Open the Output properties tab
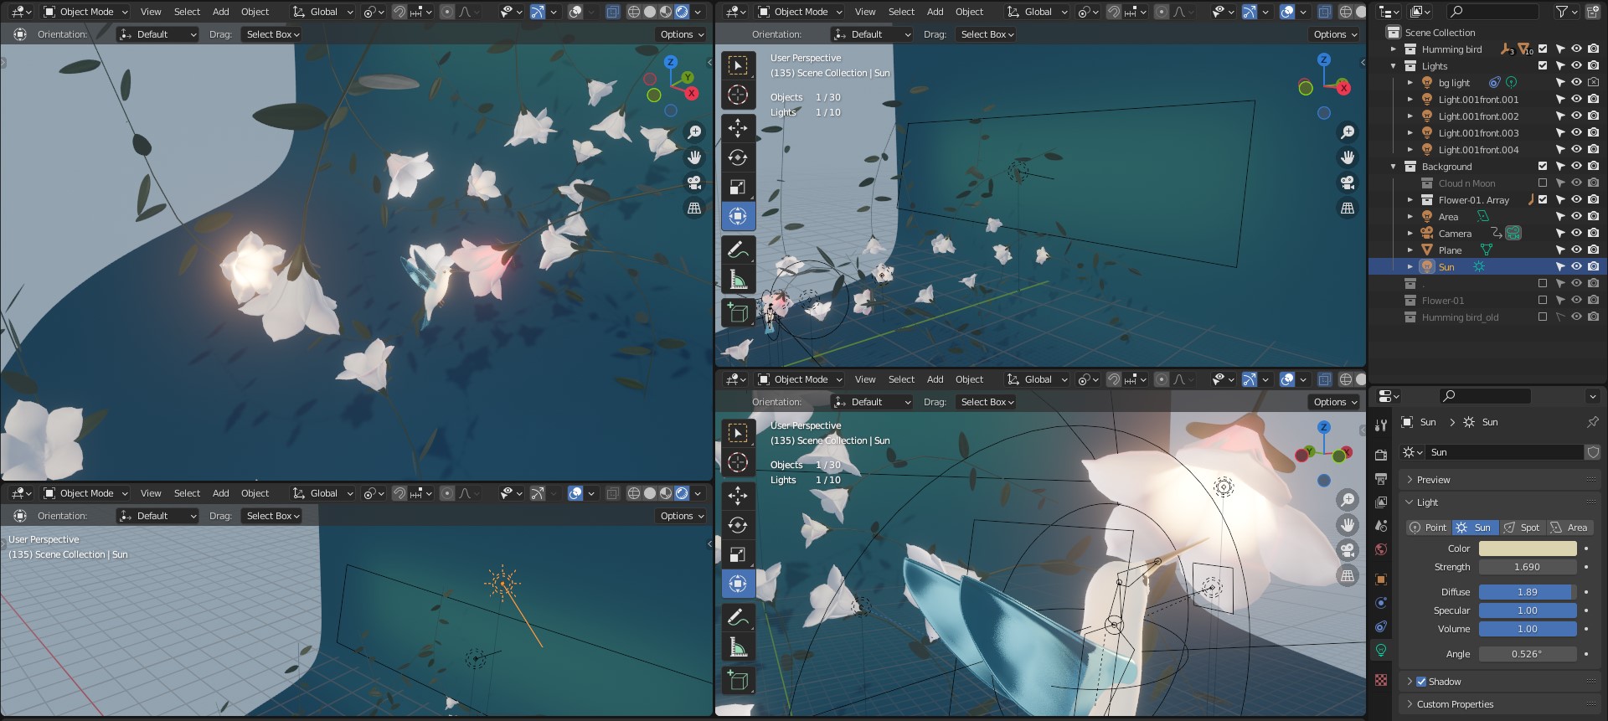This screenshot has width=1608, height=721. [x=1381, y=478]
